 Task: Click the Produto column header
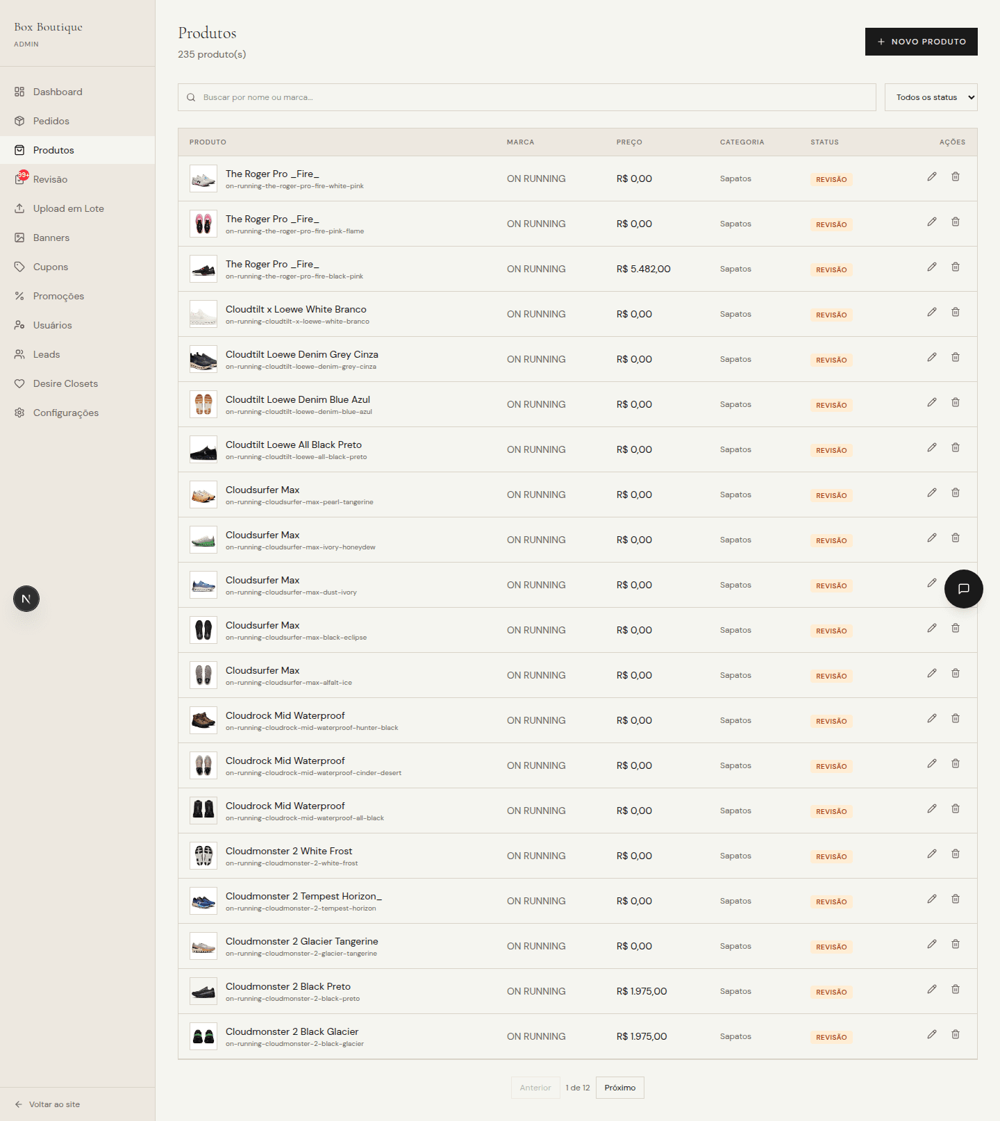pos(208,142)
